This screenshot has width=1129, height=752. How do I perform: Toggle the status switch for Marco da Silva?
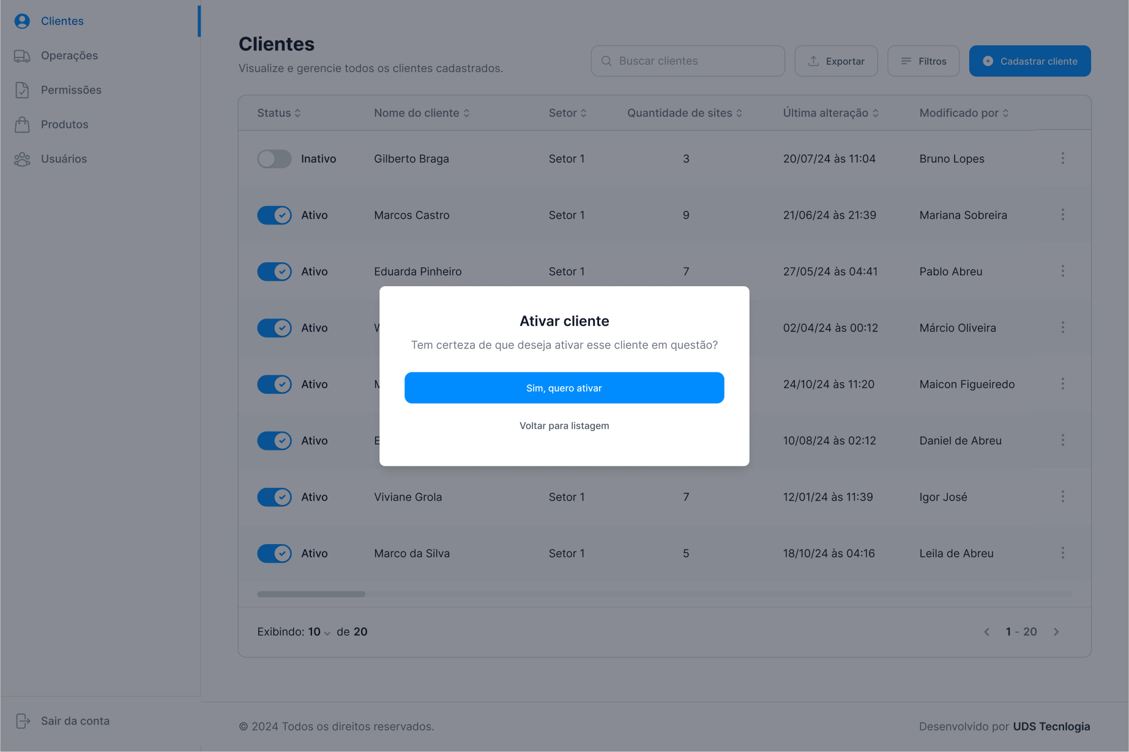274,553
